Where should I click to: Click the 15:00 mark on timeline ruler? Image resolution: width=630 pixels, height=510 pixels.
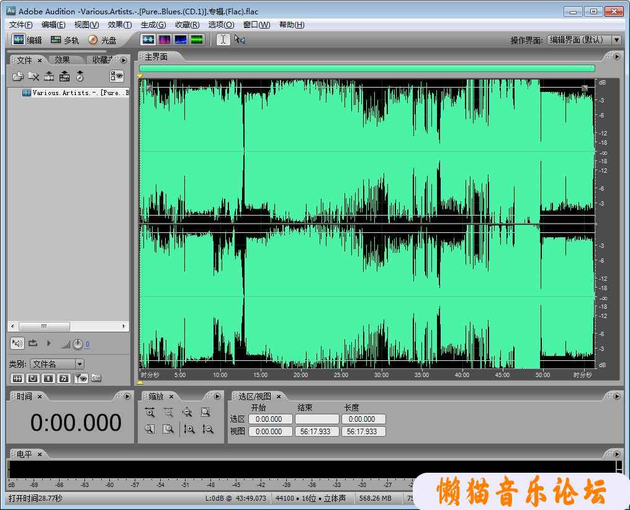[x=260, y=375]
